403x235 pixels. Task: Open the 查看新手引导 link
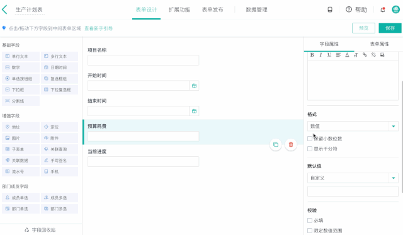coord(99,28)
